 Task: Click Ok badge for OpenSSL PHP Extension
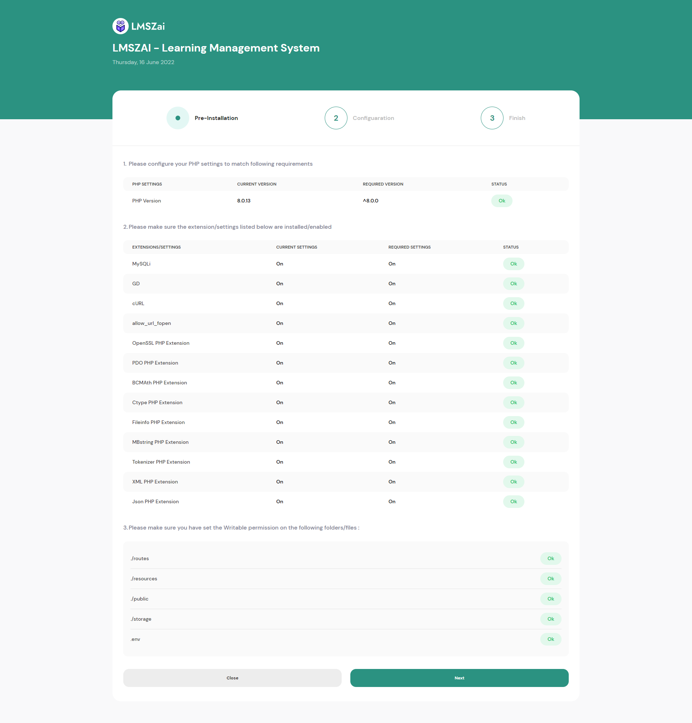point(514,343)
